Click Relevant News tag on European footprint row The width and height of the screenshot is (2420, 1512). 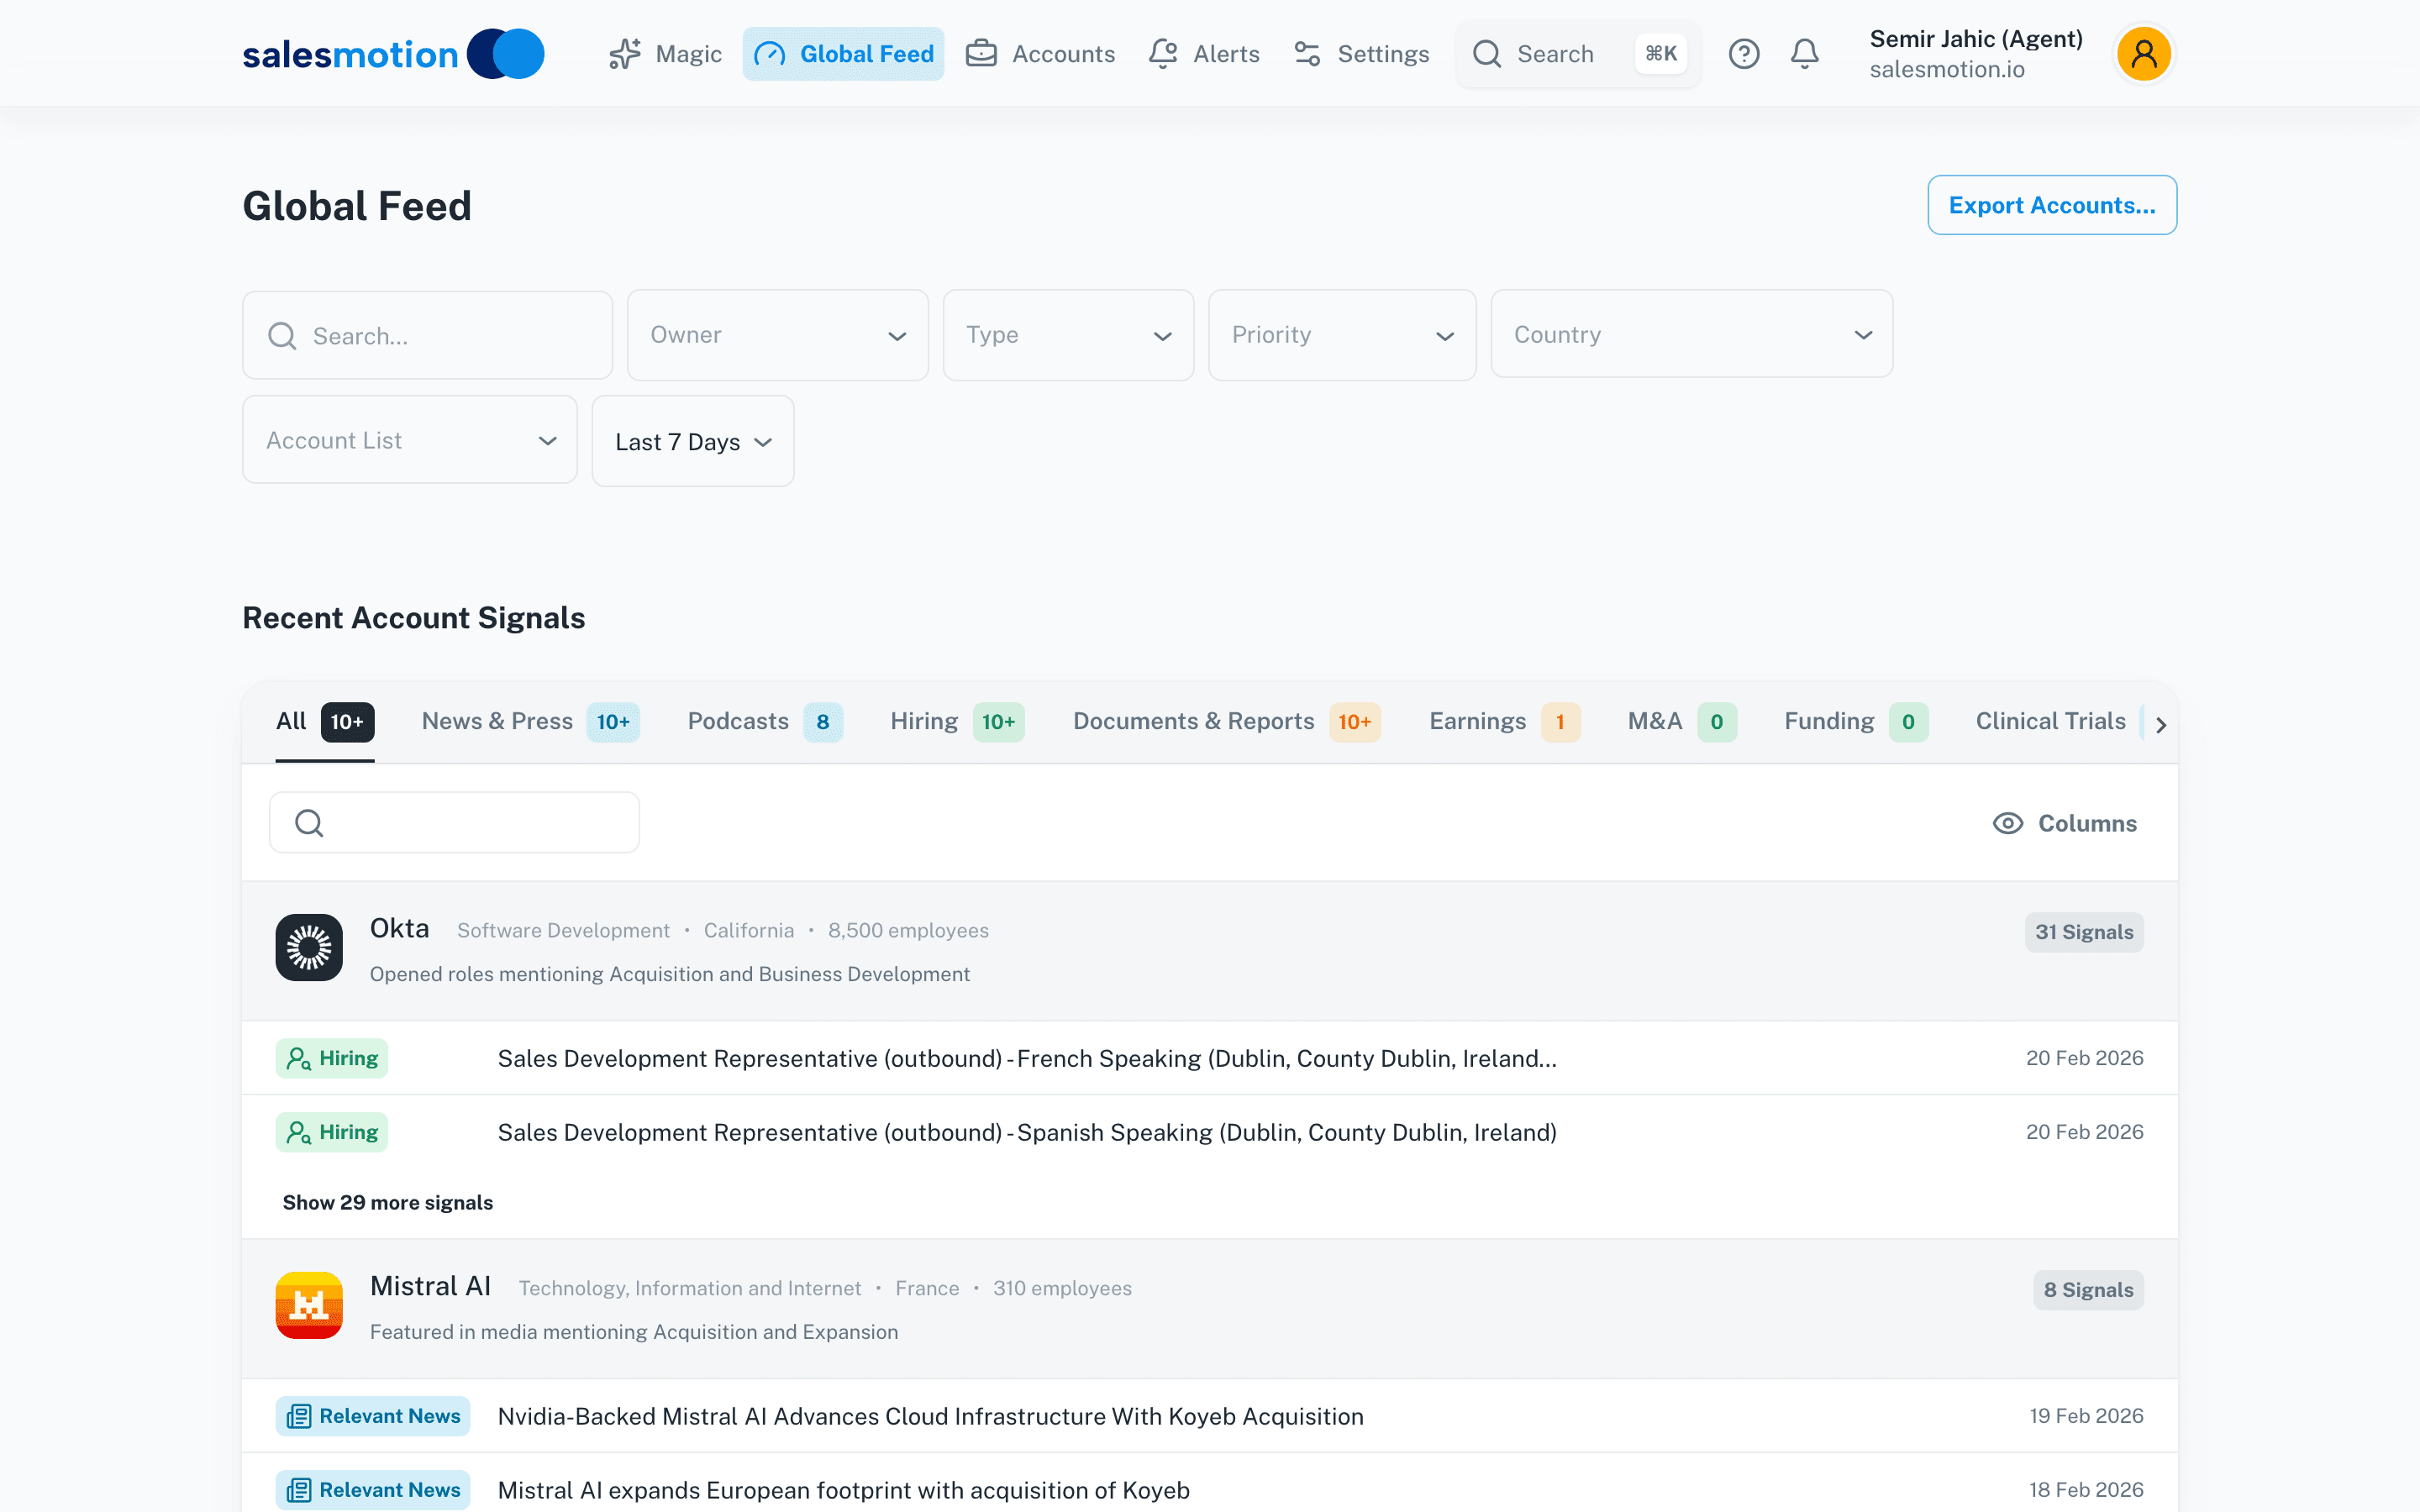point(373,1490)
